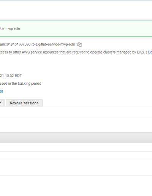152x196 pixels.
Task: Click the blank panel area just below the tabs
Action: coord(76,112)
